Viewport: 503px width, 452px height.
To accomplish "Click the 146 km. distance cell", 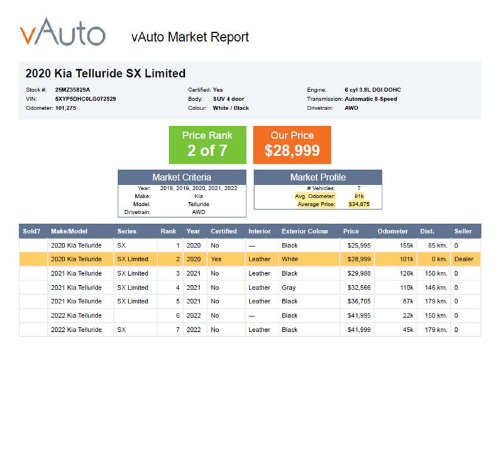I will pos(436,288).
